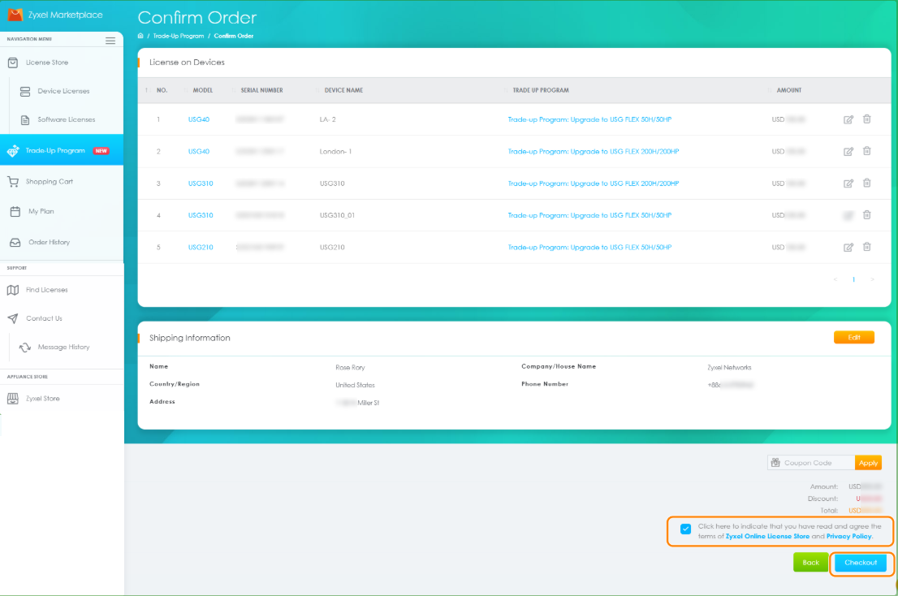
Task: Delete the London- 1 device row
Action: tap(867, 151)
